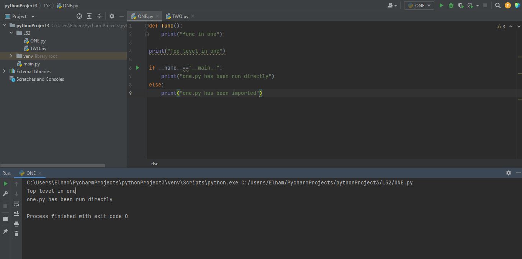Screen dimensions: 522x259
Task: Open the ONE run configuration dropdown
Action: pyautogui.click(x=419, y=5)
